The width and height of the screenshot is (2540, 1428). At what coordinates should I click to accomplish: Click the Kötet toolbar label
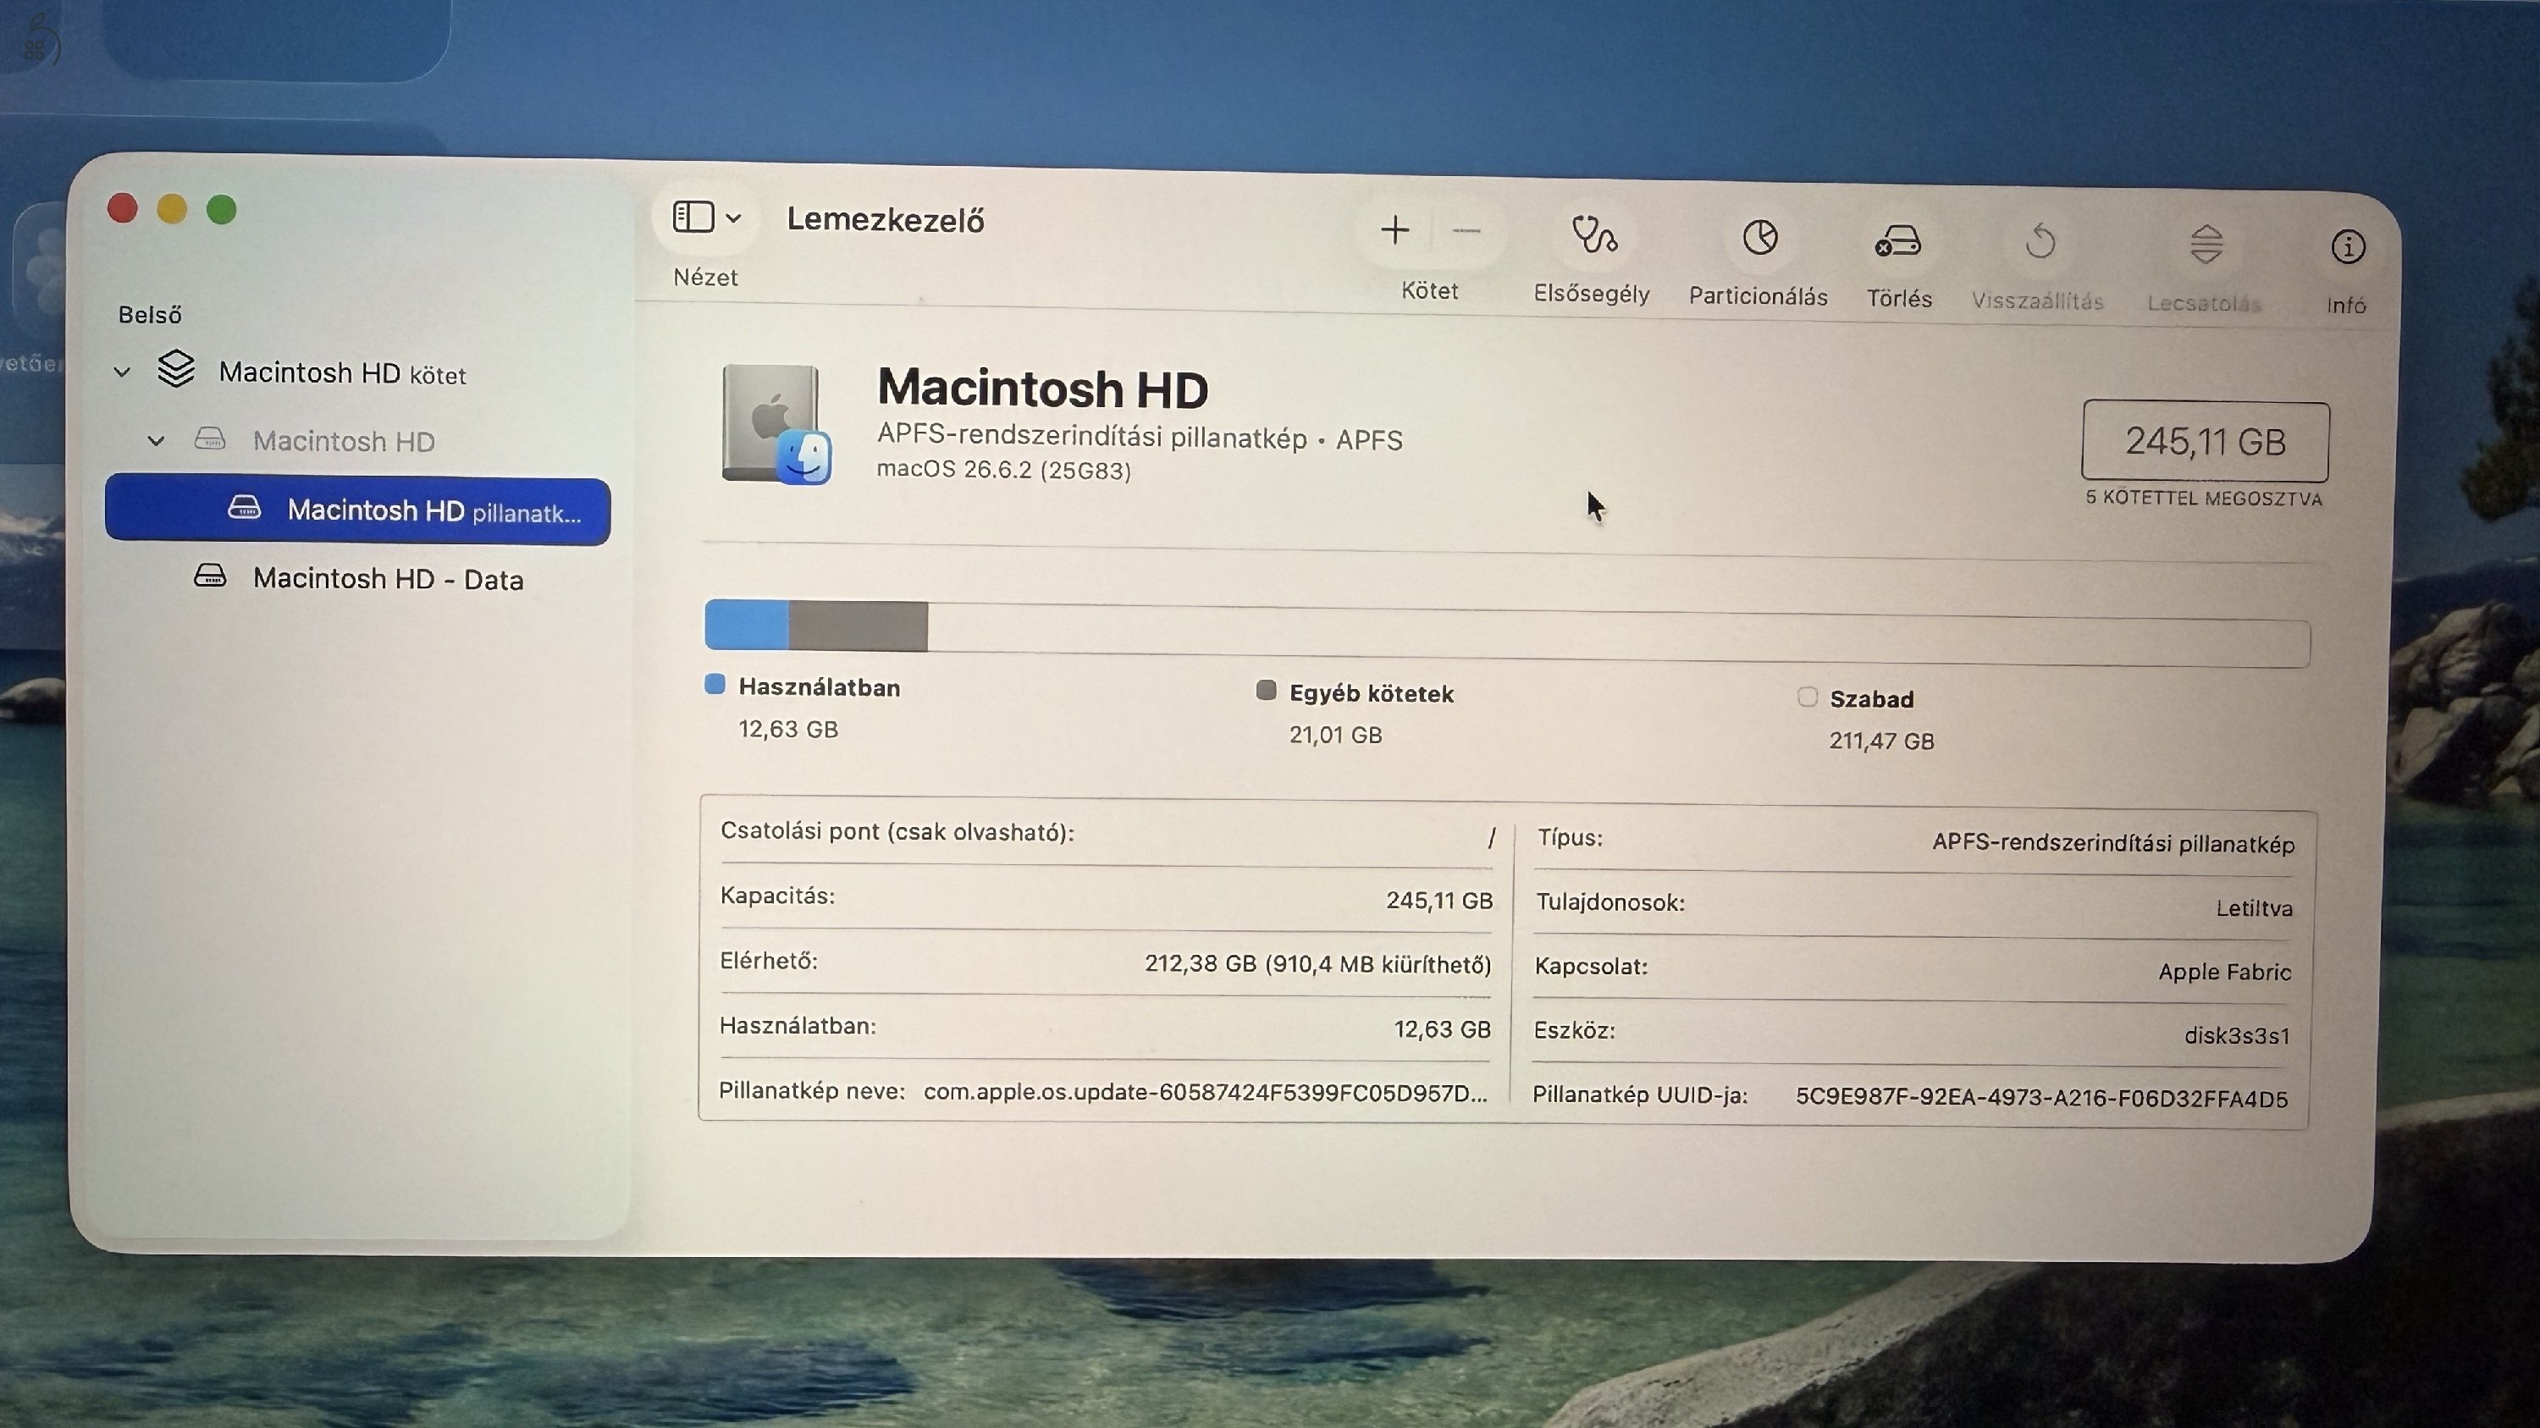[1430, 290]
